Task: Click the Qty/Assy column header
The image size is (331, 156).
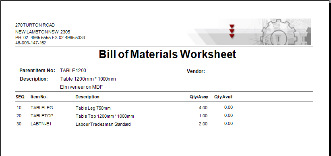Action: [x=199, y=97]
